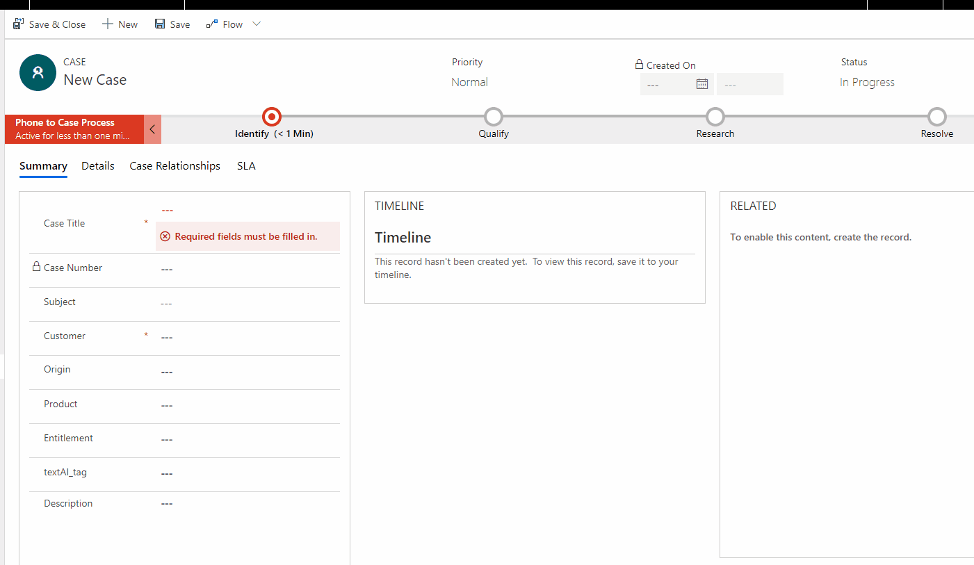Click the Save & Close button label

point(58,24)
